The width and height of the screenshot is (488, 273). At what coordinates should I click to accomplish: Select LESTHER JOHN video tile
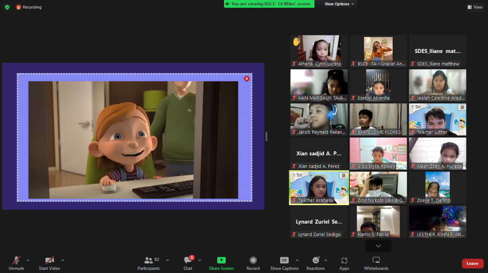coord(438,222)
